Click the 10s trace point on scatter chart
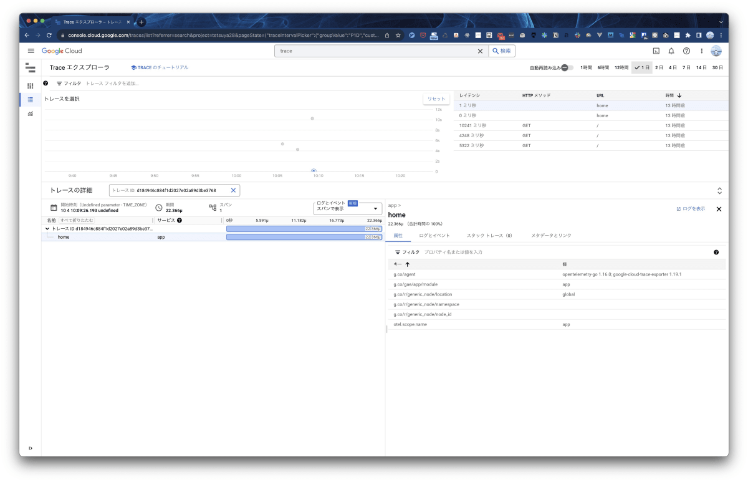The image size is (748, 482). click(312, 118)
